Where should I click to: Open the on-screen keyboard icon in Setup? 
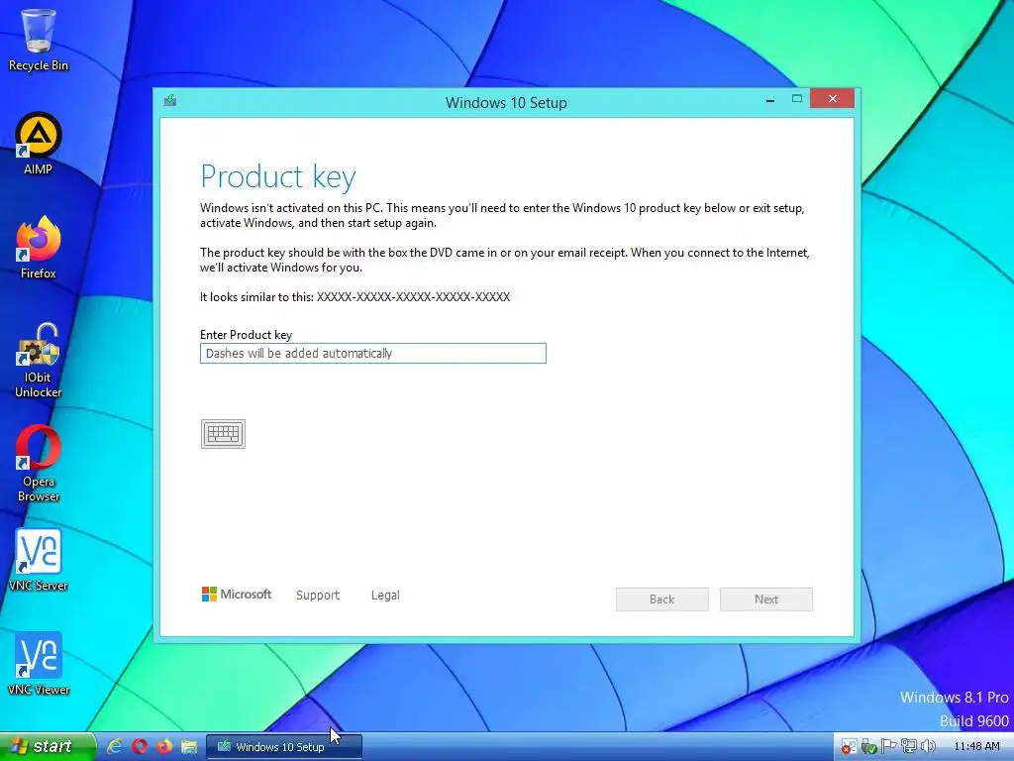223,434
